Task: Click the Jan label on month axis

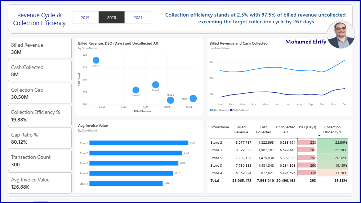Action: pos(220,104)
